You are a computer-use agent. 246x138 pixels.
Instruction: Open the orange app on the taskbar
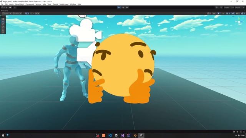(x=104, y=135)
